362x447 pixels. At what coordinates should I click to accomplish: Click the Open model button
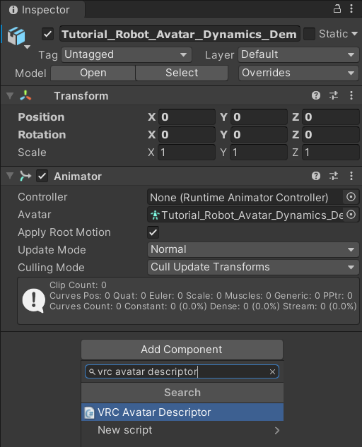point(93,73)
